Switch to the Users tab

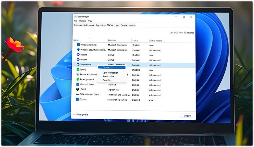click(117, 25)
